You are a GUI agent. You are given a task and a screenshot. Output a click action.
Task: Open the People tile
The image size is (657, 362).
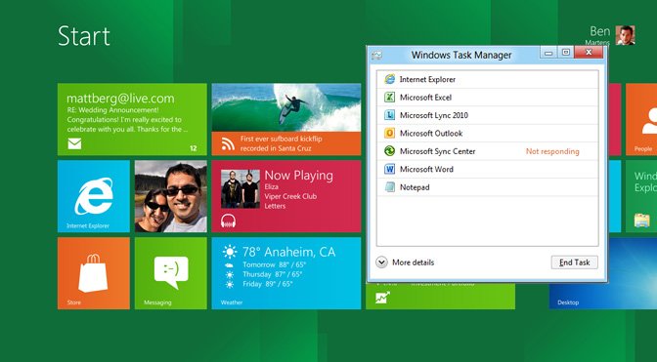coord(641,119)
